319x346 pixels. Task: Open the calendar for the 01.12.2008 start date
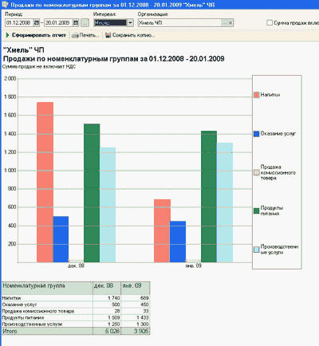[x=37, y=23]
